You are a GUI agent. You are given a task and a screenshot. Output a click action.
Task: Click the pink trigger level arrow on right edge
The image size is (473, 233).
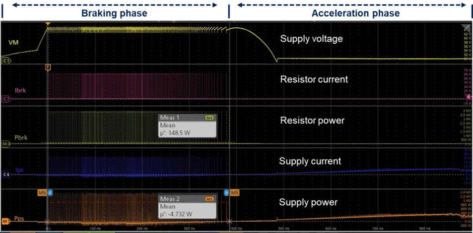click(x=469, y=99)
